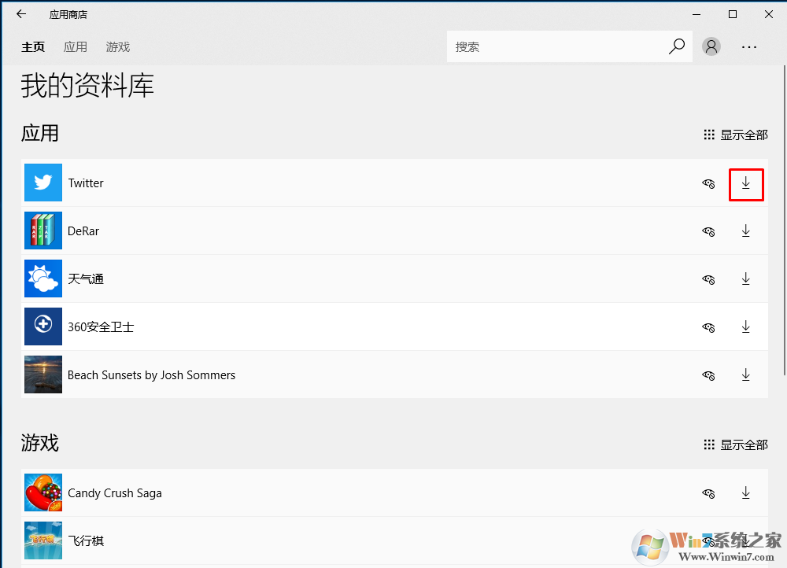Show all apps with 显示全部
The image size is (787, 568).
735,135
